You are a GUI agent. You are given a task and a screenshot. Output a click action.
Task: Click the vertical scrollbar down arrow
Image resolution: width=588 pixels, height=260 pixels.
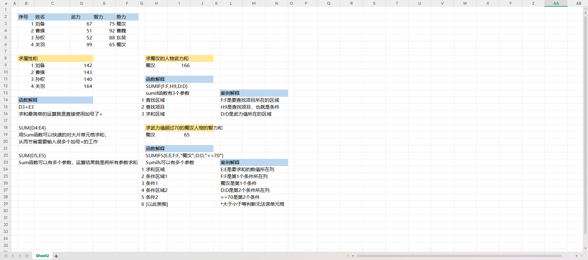click(x=585, y=248)
